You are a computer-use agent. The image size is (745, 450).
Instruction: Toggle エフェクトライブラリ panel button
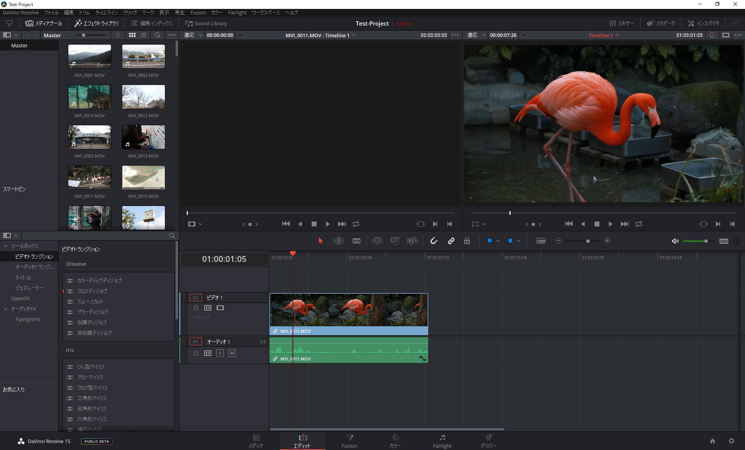point(97,23)
